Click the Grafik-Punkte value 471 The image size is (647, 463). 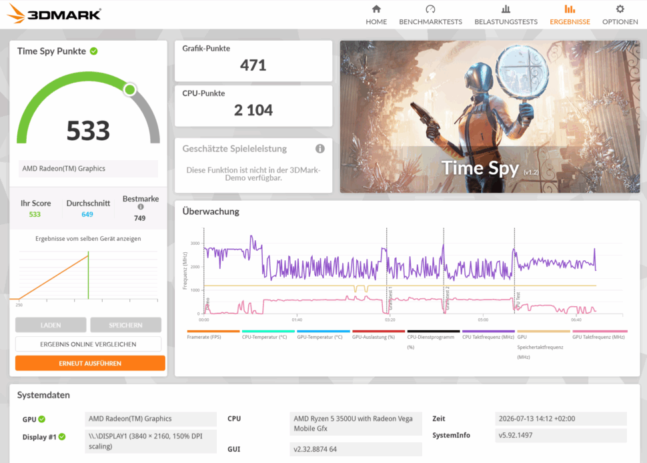(253, 65)
